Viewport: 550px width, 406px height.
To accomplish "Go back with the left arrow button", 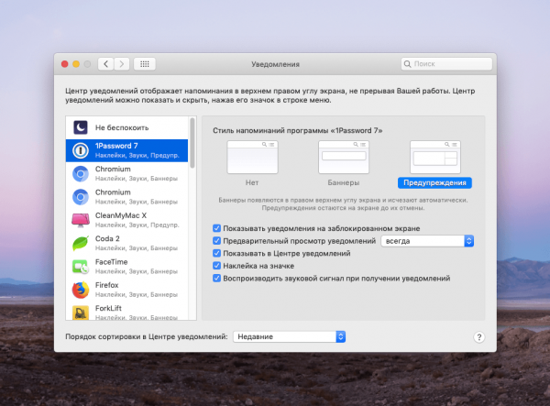I will pos(105,64).
